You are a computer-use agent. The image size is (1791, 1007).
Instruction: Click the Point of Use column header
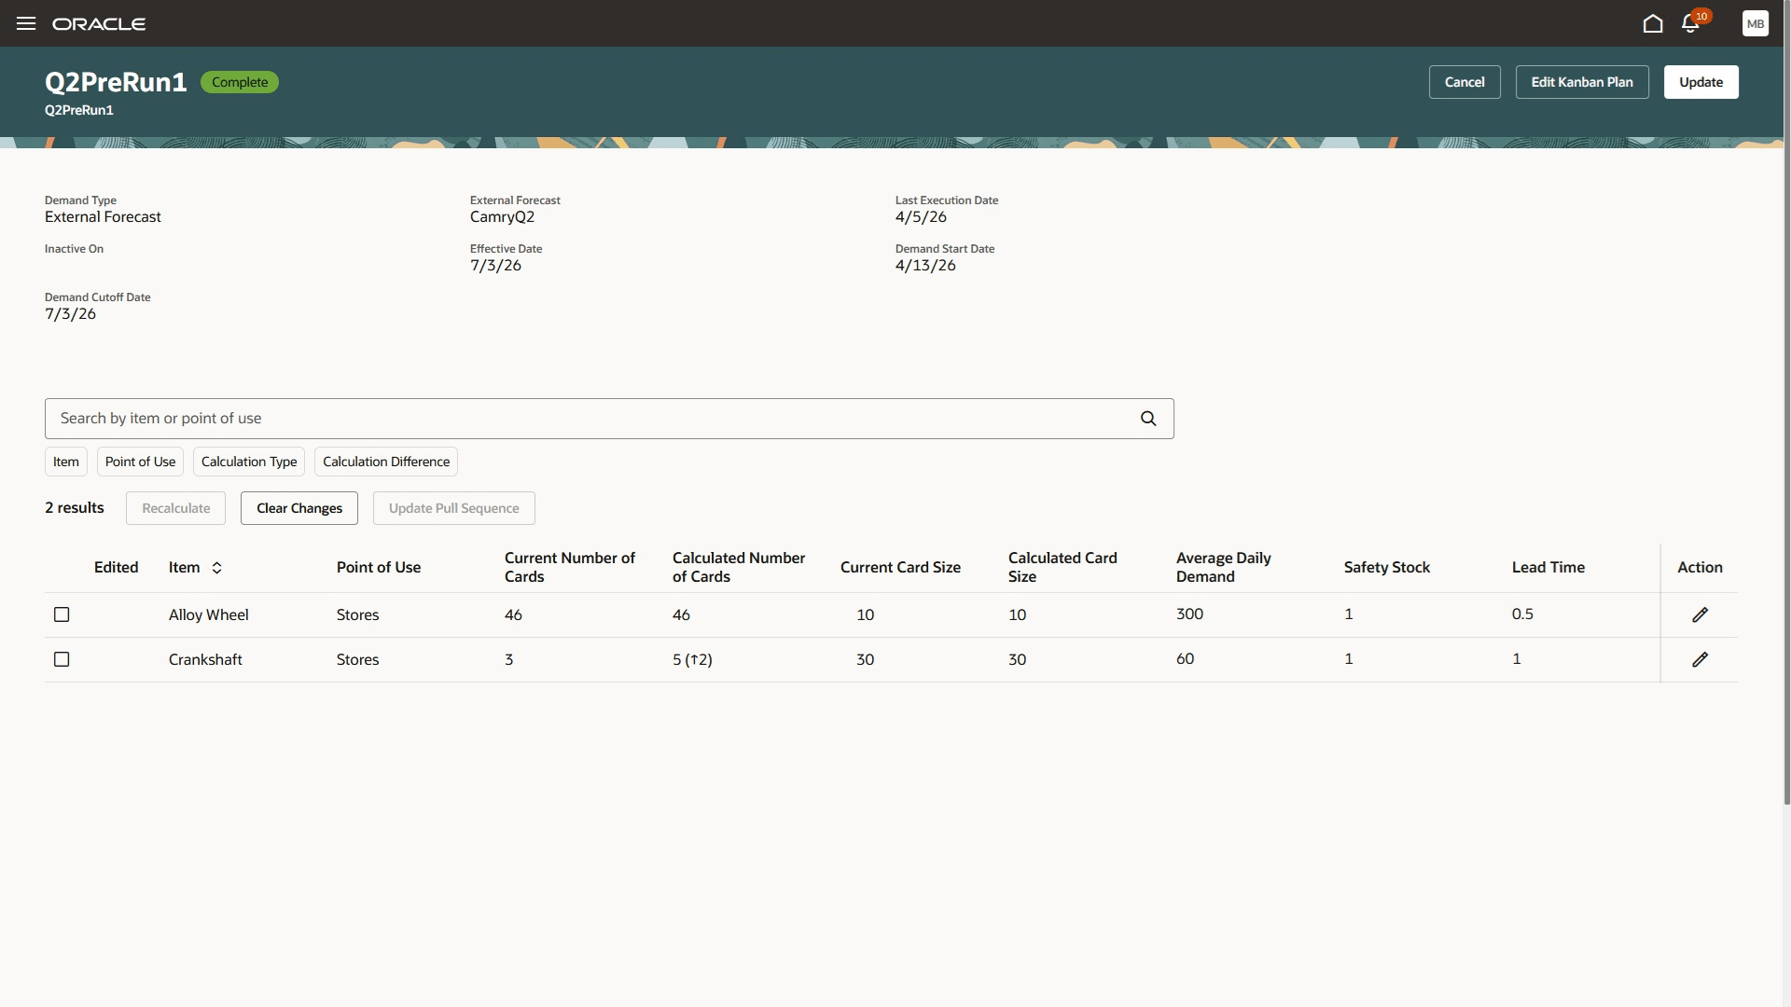click(379, 568)
